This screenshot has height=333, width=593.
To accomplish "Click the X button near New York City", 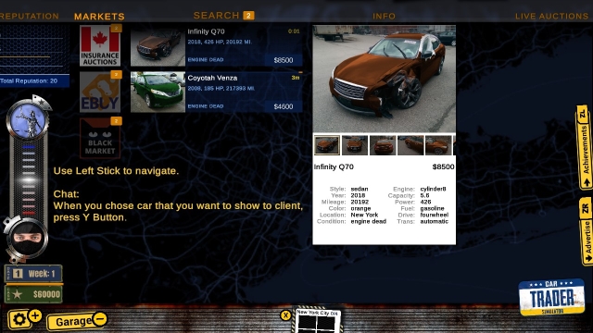I will click(x=285, y=315).
